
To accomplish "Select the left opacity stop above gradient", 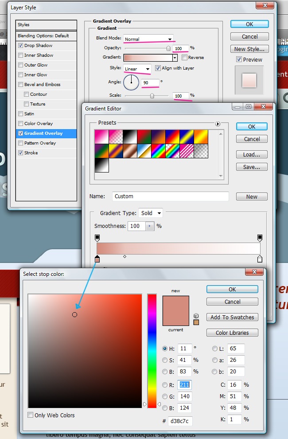I will click(x=97, y=238).
